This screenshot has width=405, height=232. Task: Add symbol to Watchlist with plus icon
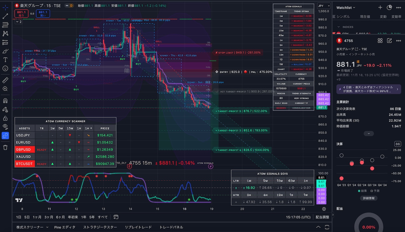point(380,7)
